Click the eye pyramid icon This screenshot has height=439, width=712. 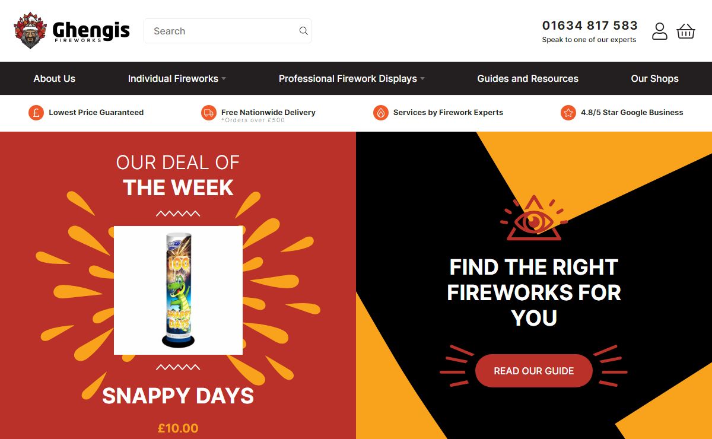(534, 218)
